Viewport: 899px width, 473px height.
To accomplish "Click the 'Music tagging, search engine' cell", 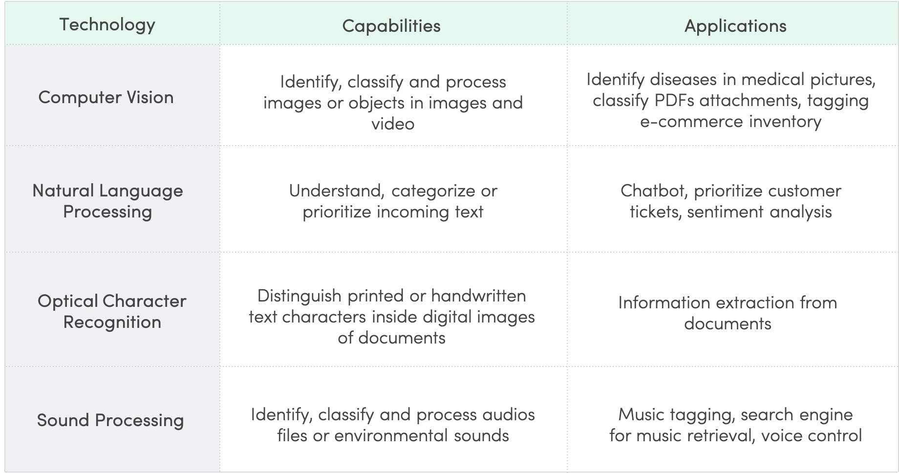I will coord(735,425).
